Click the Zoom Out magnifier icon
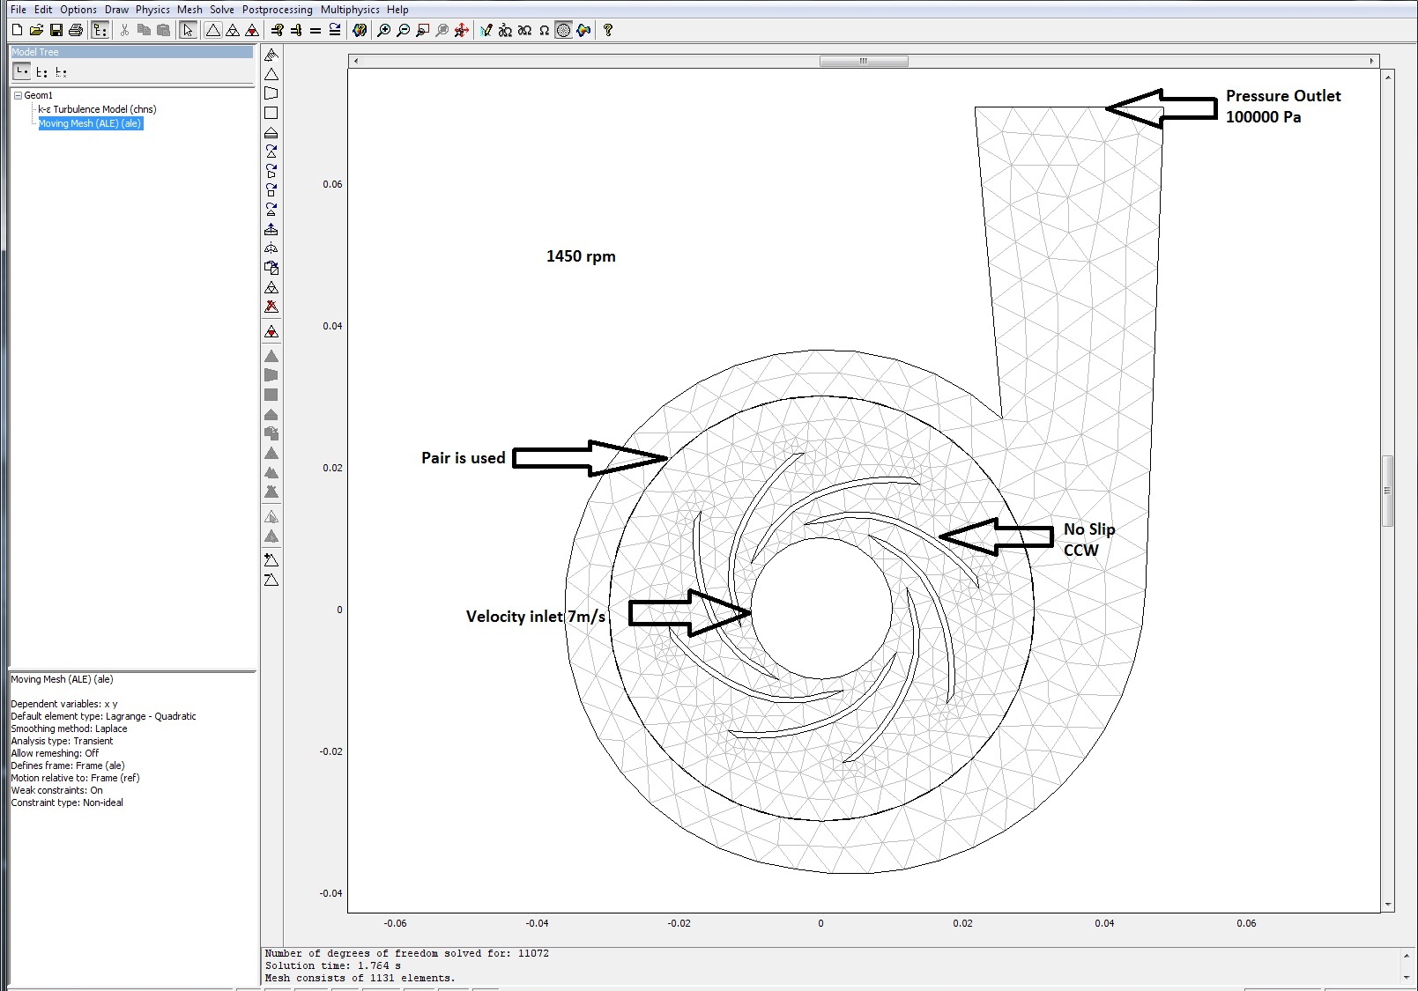The height and width of the screenshot is (991, 1418). coord(404,30)
